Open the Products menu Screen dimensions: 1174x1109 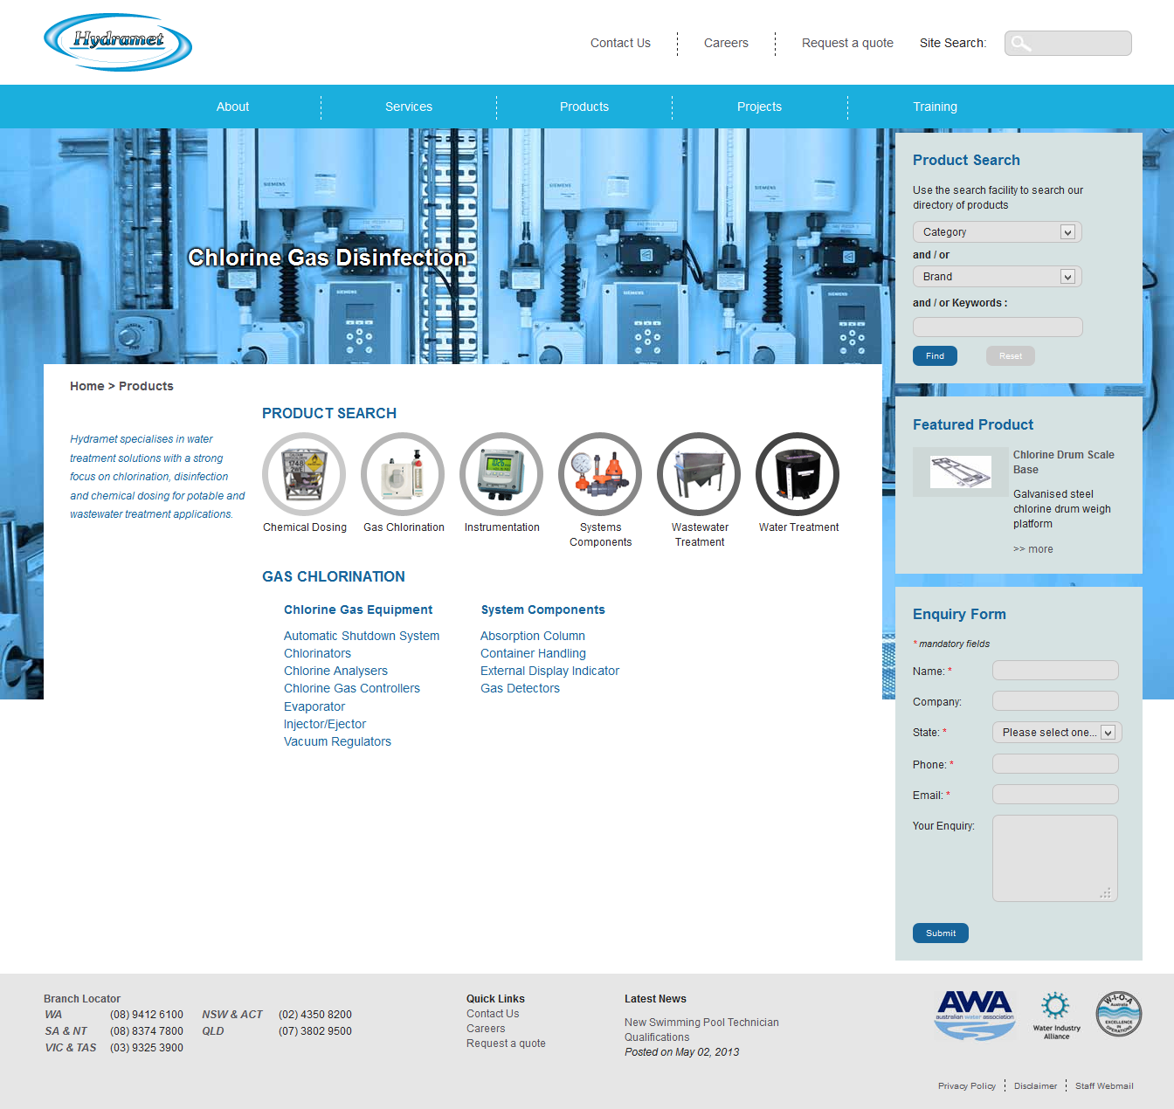coord(584,107)
